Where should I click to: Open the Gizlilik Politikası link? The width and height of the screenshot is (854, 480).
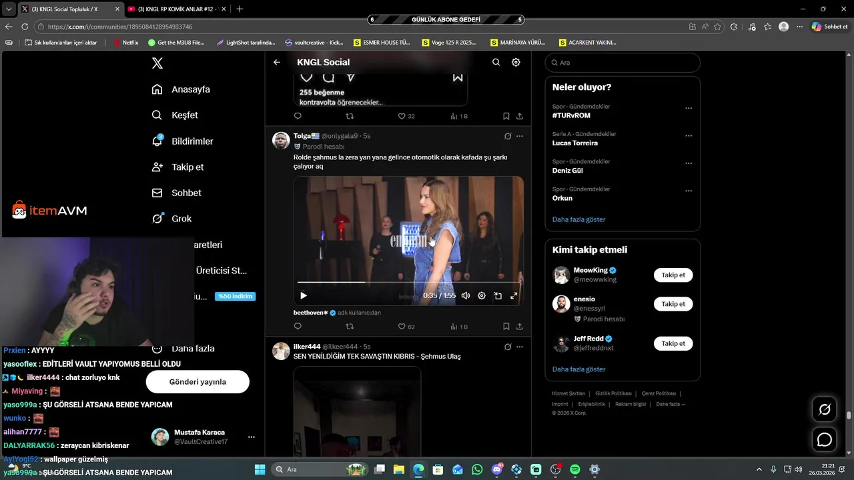(613, 393)
